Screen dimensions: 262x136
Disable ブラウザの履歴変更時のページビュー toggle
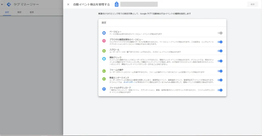220,42
